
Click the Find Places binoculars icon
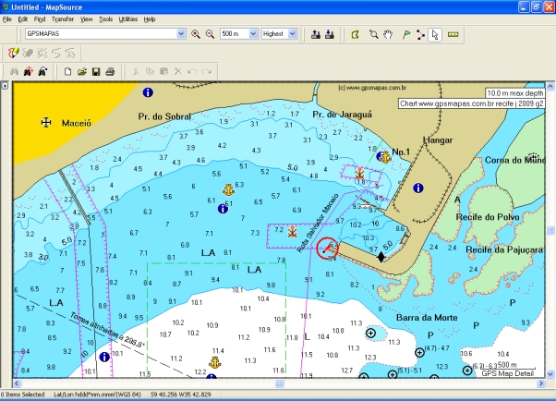point(13,71)
